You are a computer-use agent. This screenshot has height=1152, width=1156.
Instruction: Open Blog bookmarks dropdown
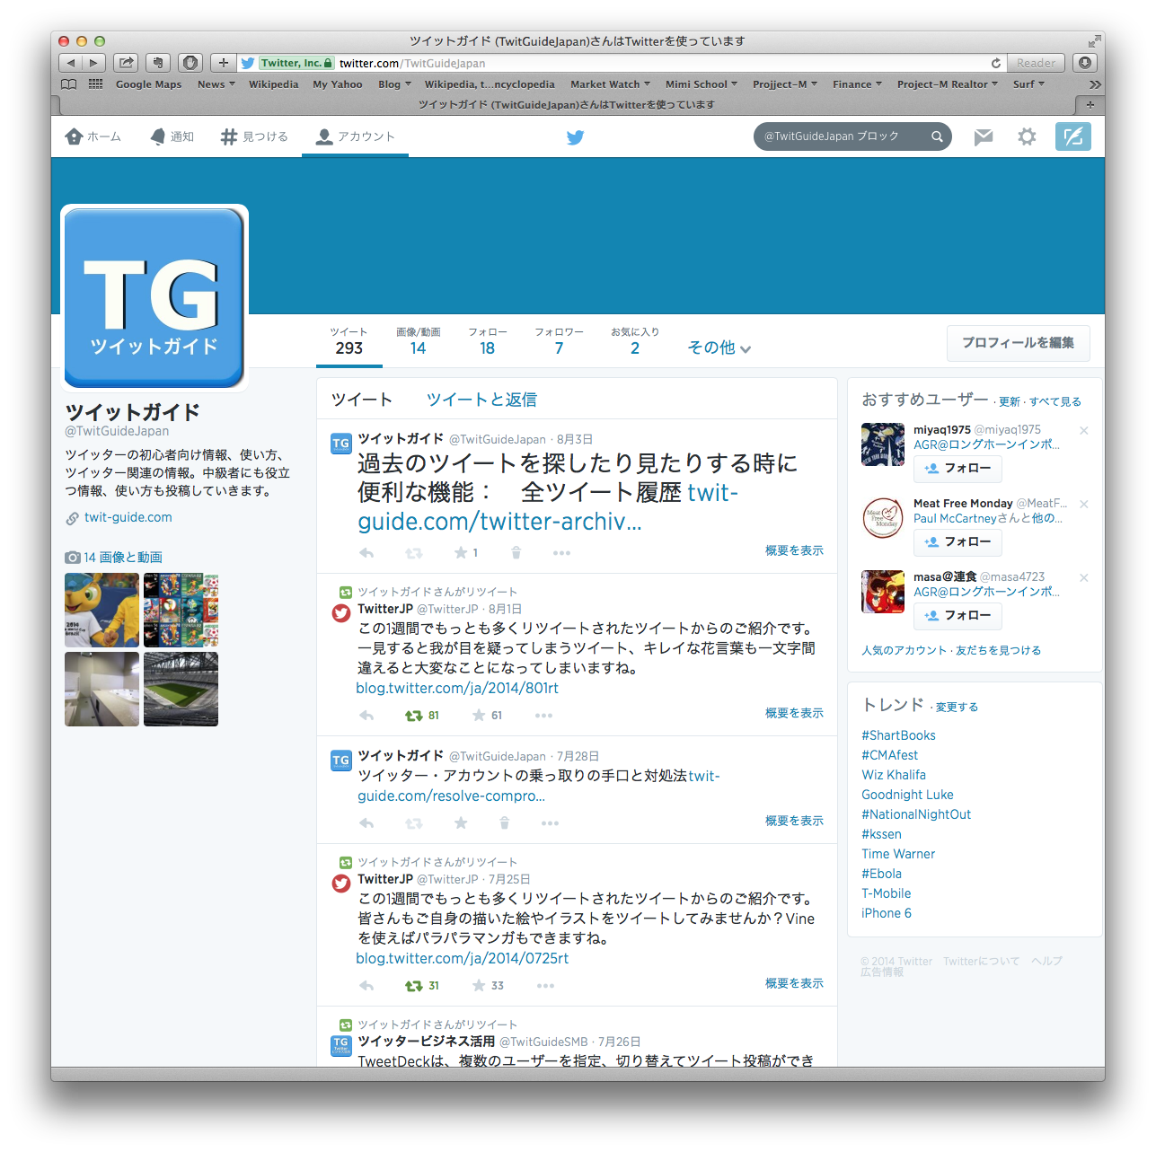394,84
